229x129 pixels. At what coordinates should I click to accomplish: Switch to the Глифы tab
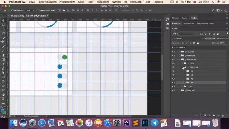coord(194,18)
